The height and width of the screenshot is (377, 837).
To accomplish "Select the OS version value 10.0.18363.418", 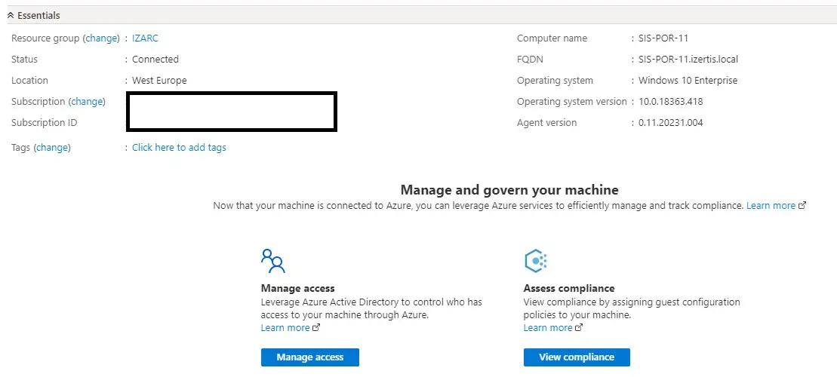I will 670,102.
